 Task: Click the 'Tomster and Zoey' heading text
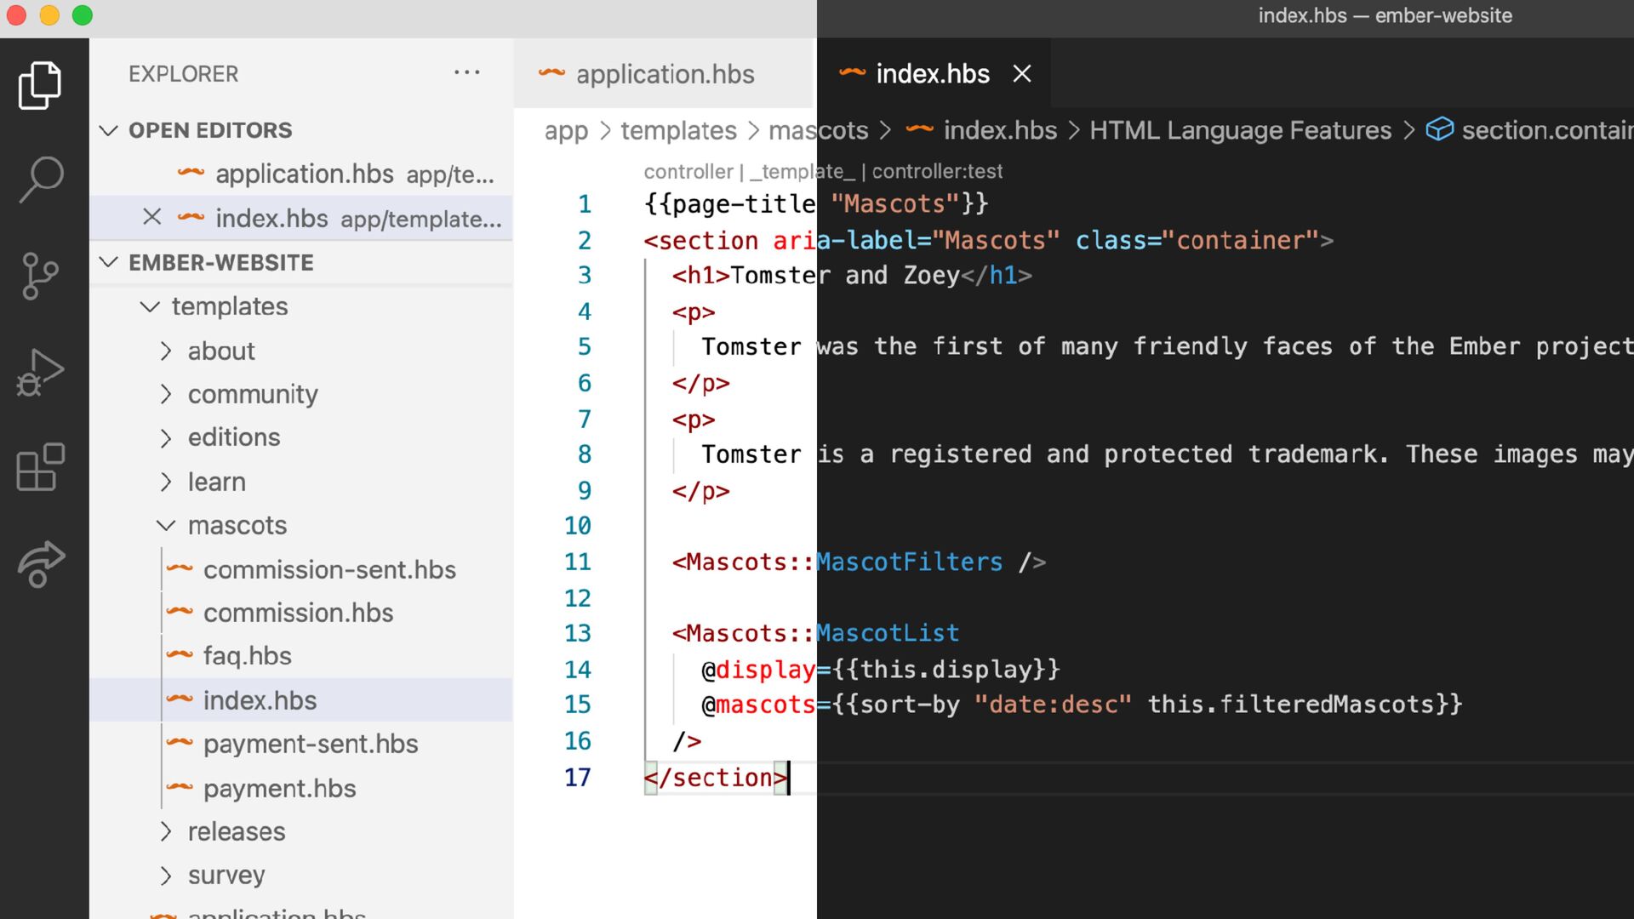pyautogui.click(x=845, y=275)
